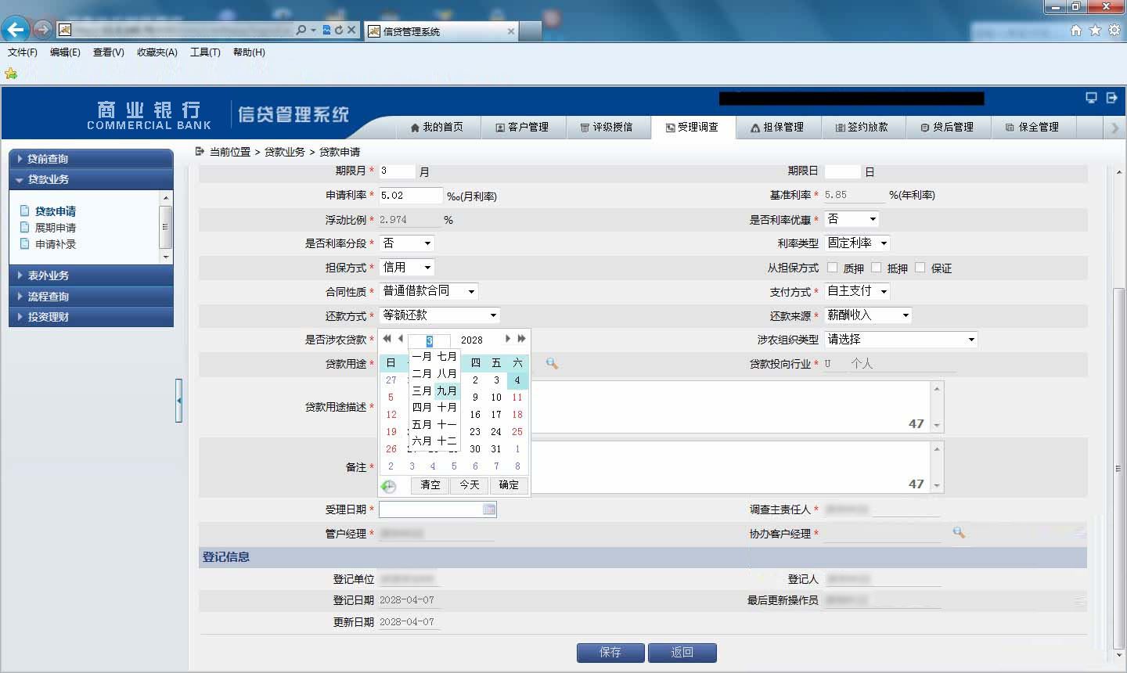Select 四月 in month list
The width and height of the screenshot is (1127, 673).
422,408
